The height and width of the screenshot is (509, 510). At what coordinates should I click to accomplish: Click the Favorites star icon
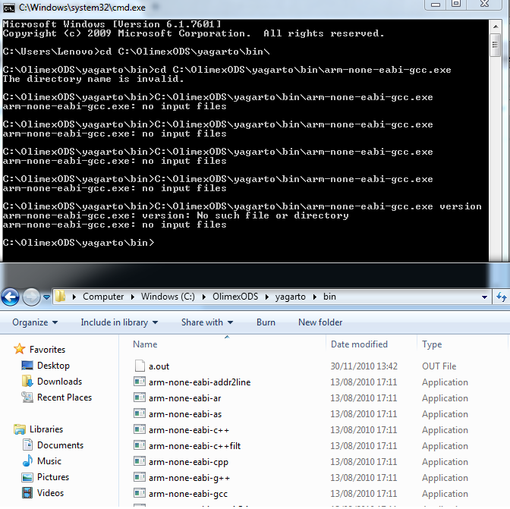(20, 349)
